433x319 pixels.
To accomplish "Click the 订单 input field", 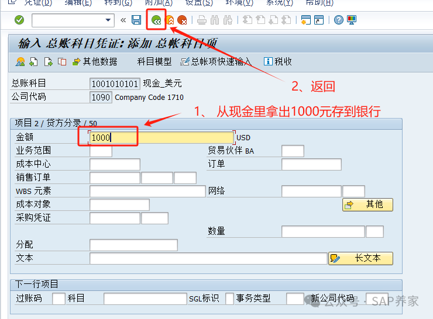I will 311,164.
